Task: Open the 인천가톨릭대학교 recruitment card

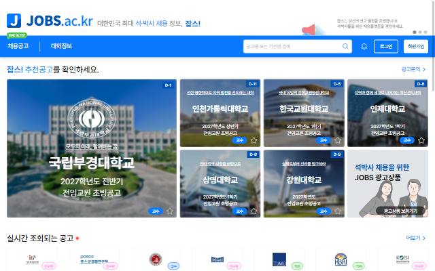Action: tap(220, 113)
